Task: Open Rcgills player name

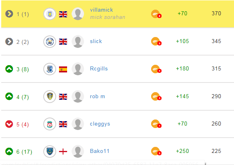Action: pos(99,69)
